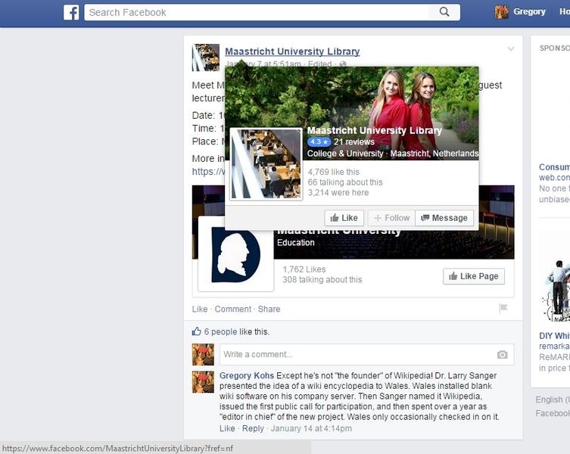Click the Facebook logo icon
The width and height of the screenshot is (570, 454).
(x=71, y=12)
